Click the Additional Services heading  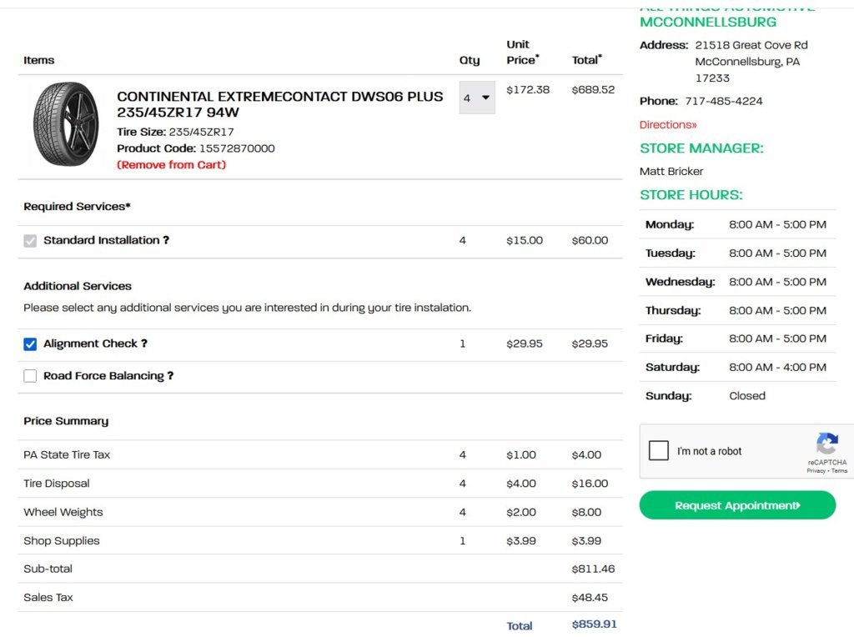pos(78,286)
